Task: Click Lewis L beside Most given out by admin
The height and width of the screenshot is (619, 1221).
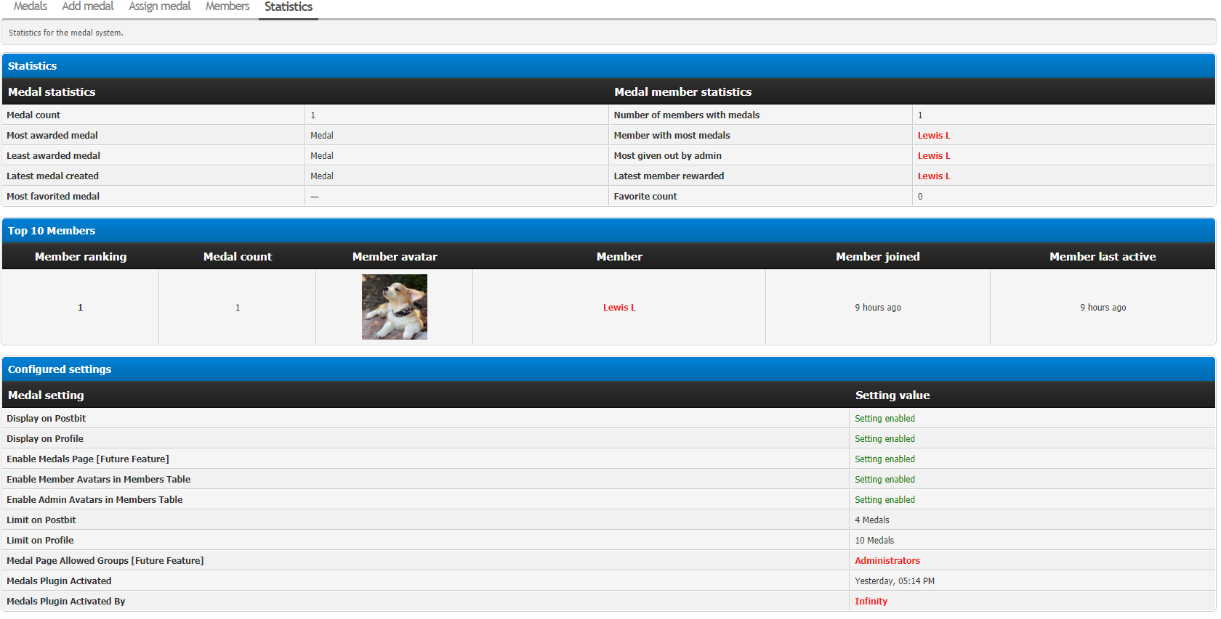Action: coord(933,156)
